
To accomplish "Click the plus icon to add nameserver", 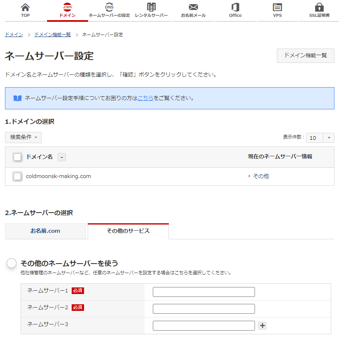I will [262, 326].
